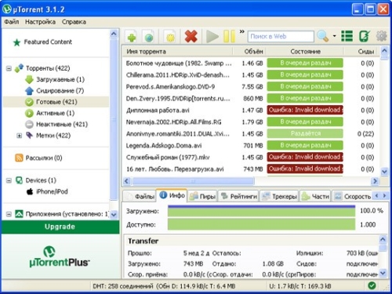
Task: Collapse the Devices (1) node
Action: (x=9, y=180)
